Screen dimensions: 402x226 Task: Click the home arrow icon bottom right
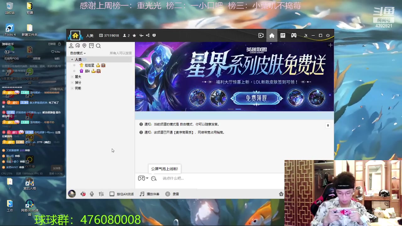(x=281, y=194)
